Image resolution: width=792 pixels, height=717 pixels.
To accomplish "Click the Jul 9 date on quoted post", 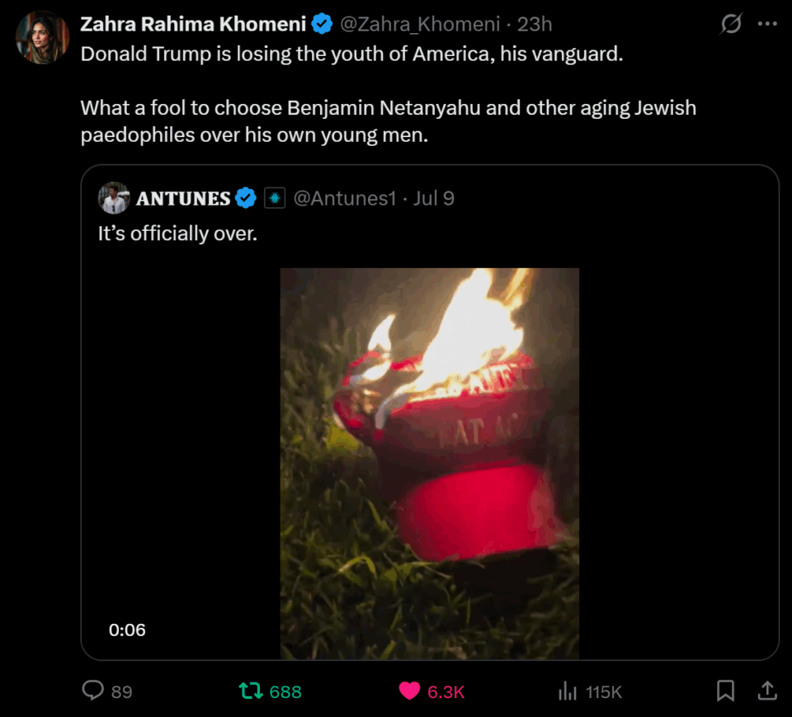I will point(434,198).
